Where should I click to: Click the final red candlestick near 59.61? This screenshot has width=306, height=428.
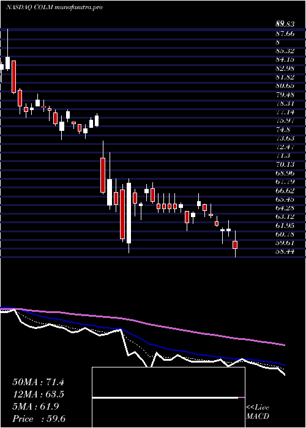(x=235, y=245)
